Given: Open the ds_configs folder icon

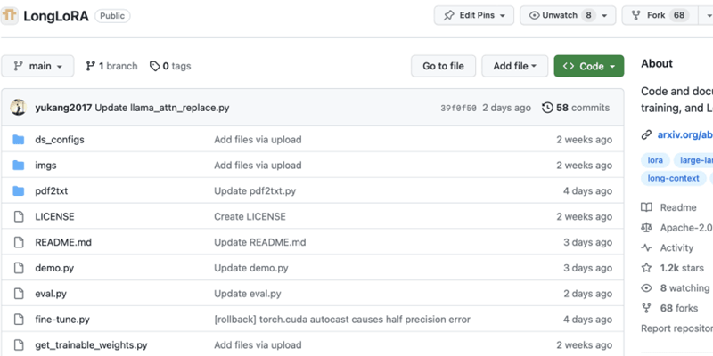Looking at the screenshot, I should click(18, 140).
